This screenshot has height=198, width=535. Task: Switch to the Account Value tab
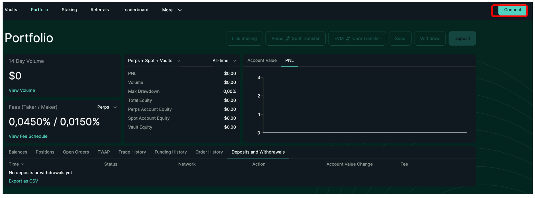coord(262,60)
